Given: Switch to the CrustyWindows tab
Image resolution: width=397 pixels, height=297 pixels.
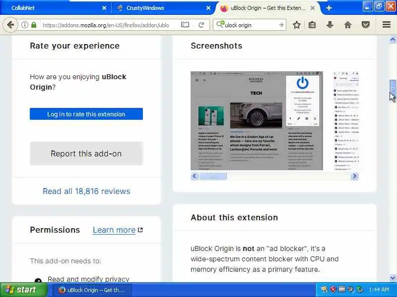Looking at the screenshot, I should pyautogui.click(x=163, y=8).
